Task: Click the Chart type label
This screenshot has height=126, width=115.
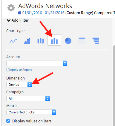Action: (x=16, y=31)
